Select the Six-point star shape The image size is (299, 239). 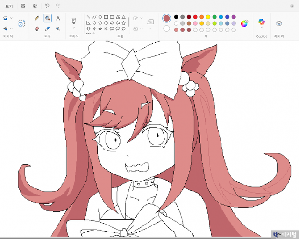point(106,29)
